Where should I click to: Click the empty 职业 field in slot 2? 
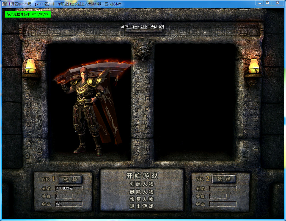(x=223, y=204)
